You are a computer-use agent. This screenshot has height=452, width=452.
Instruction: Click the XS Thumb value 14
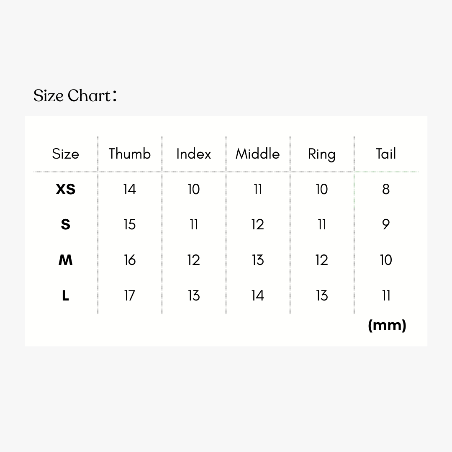[x=130, y=190]
